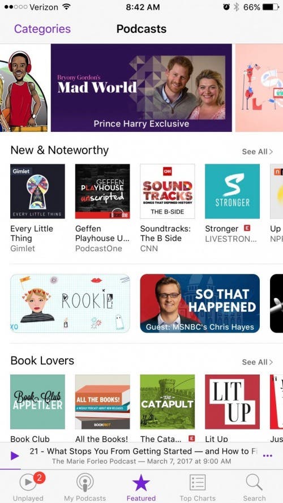This screenshot has width=283, height=503.
Task: Open the My Podcasts tab icon
Action: (85, 482)
